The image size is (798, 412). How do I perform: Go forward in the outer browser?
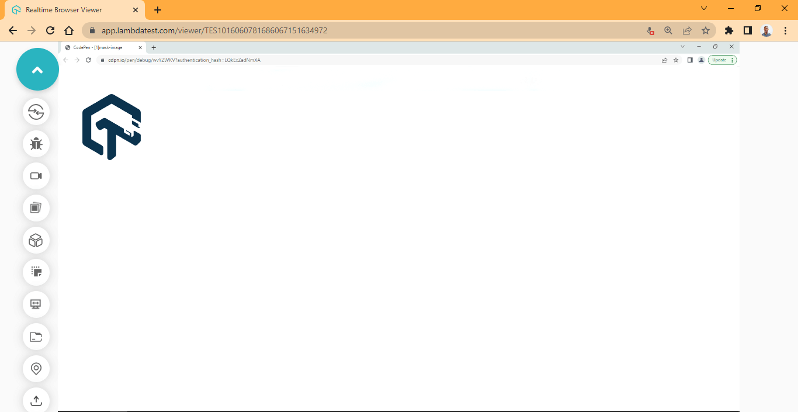tap(32, 30)
